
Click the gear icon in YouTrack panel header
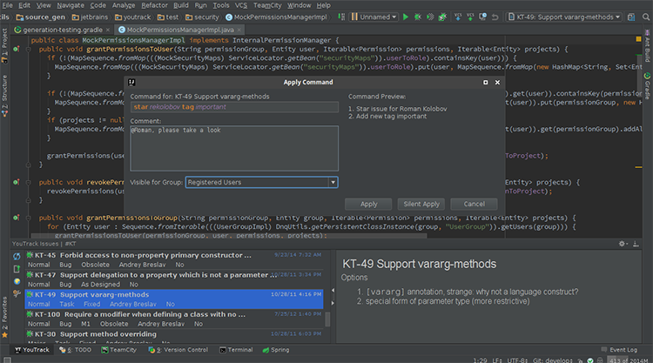[622, 244]
